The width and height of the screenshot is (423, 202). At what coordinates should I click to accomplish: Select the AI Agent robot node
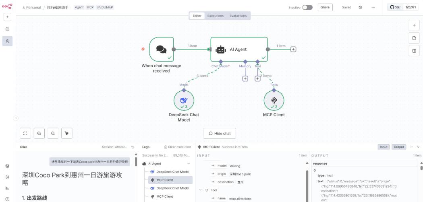[x=239, y=49]
